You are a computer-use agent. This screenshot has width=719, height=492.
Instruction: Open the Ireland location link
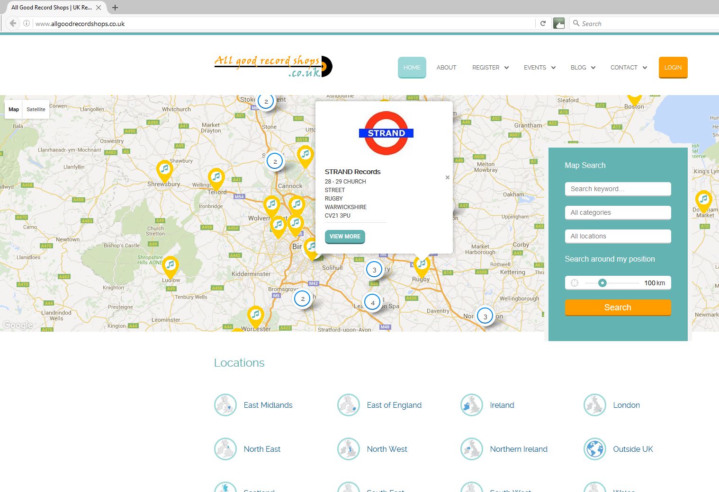(502, 405)
